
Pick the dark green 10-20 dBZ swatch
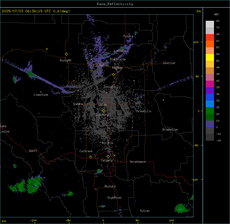(210, 117)
